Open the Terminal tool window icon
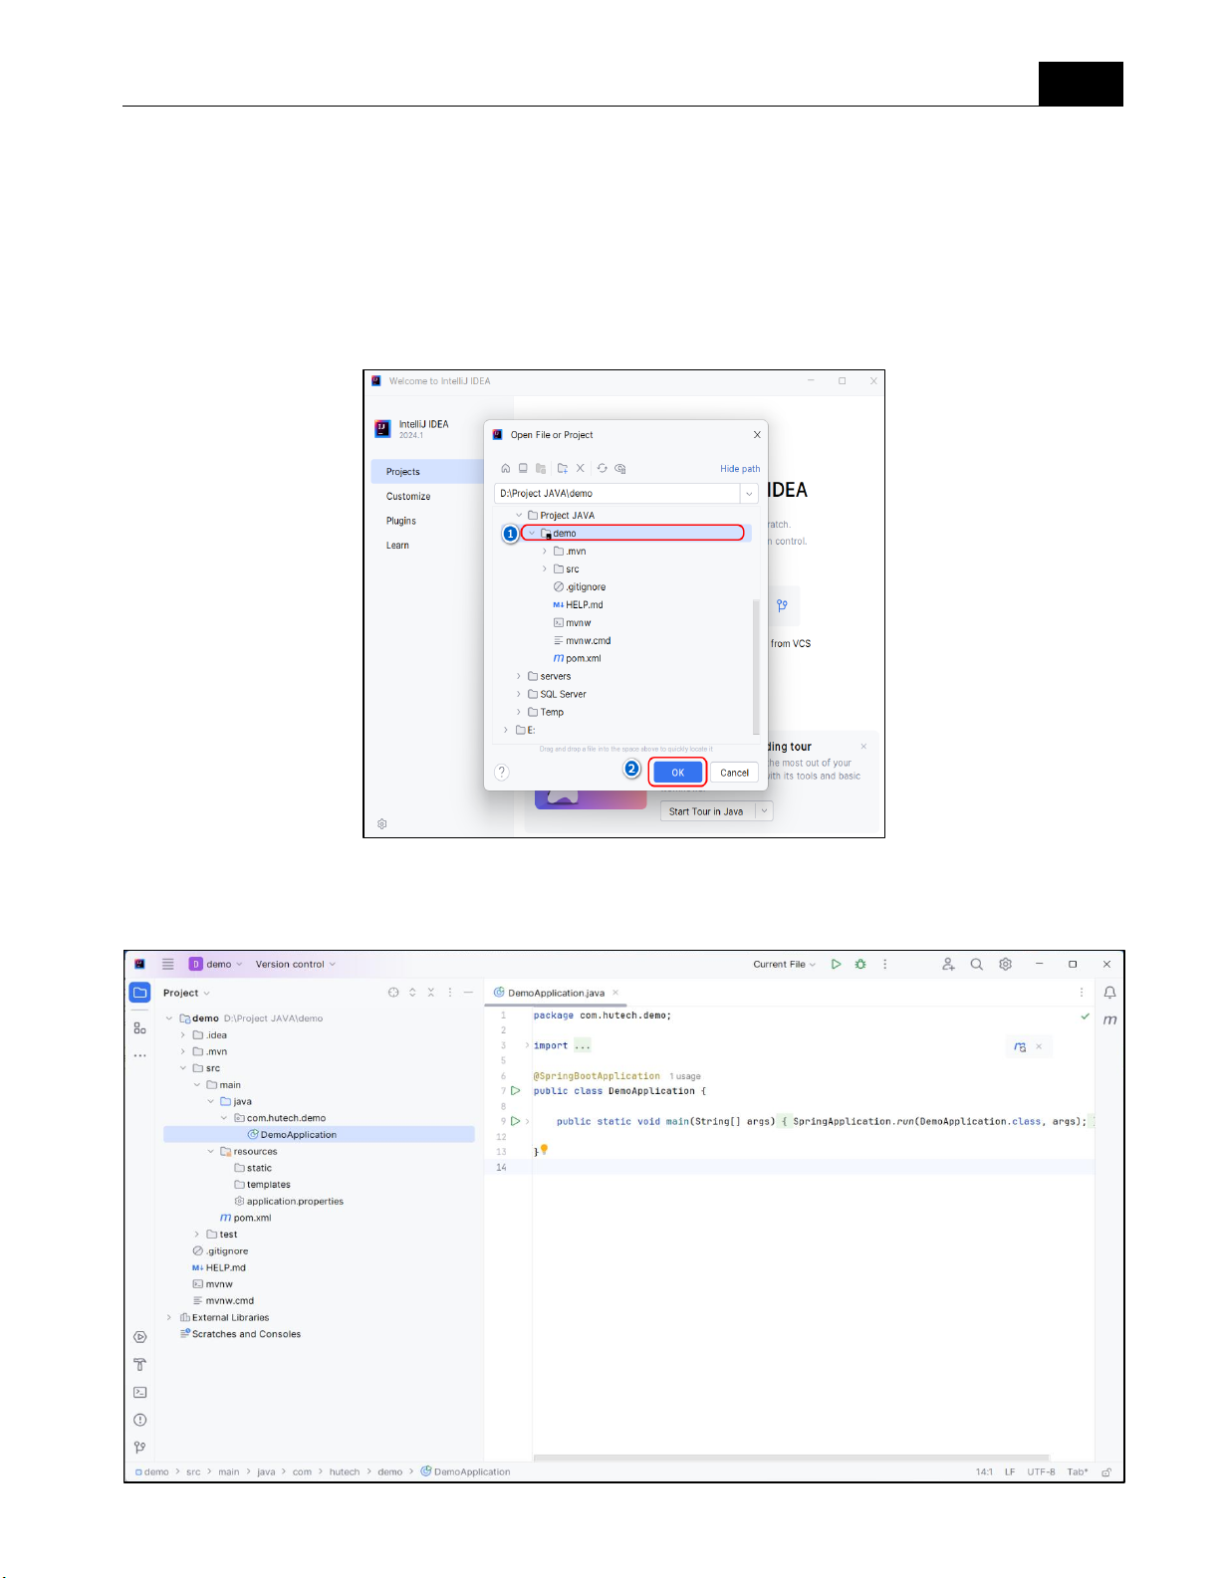 click(x=139, y=1392)
